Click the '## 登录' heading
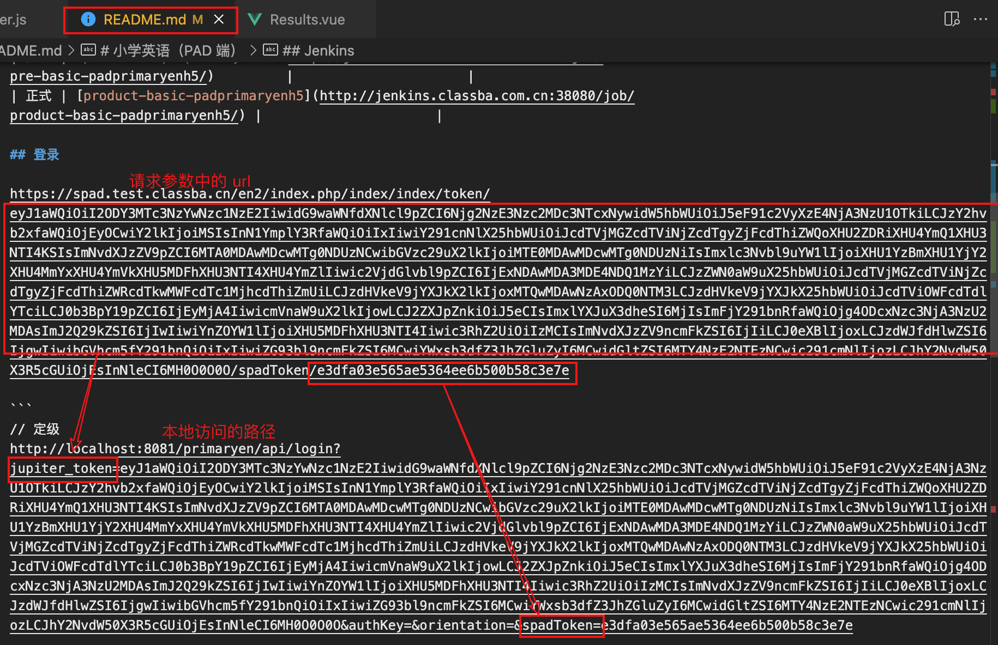This screenshot has width=998, height=645. 34,155
